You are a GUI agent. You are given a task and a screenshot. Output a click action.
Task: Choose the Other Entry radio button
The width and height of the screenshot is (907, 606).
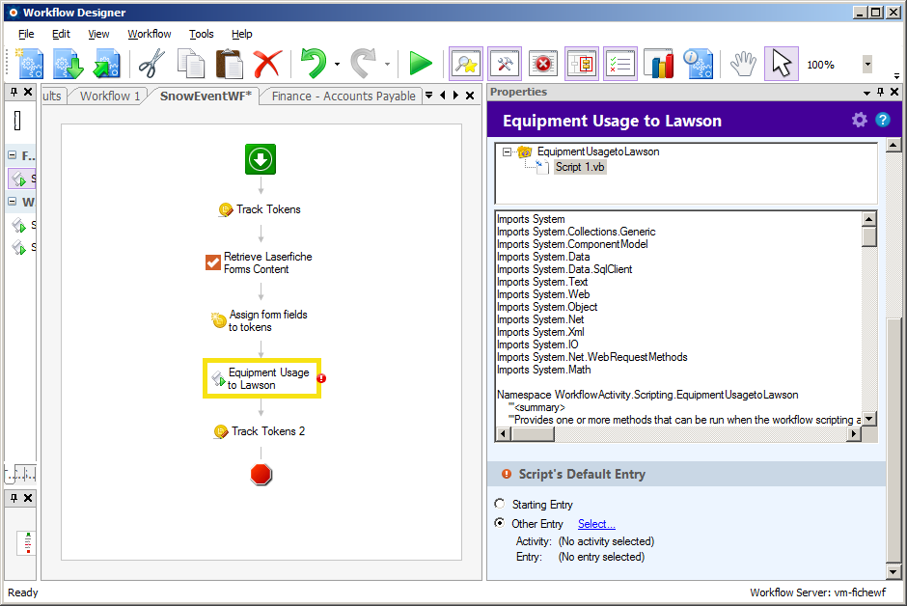click(x=500, y=523)
